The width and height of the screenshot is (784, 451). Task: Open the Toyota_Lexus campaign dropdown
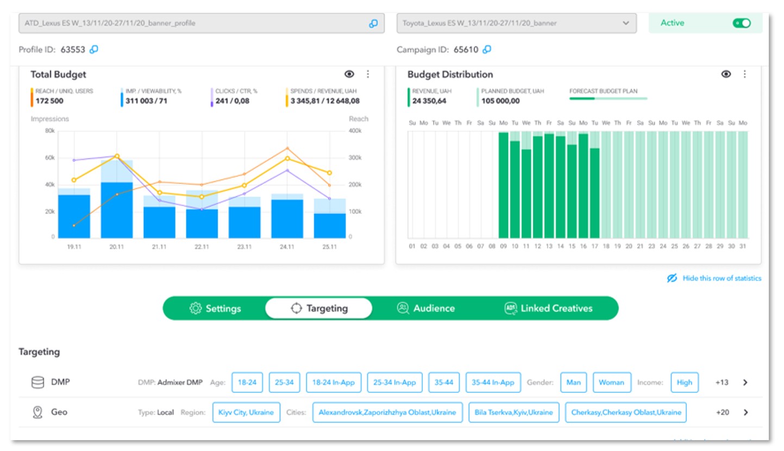(x=517, y=23)
